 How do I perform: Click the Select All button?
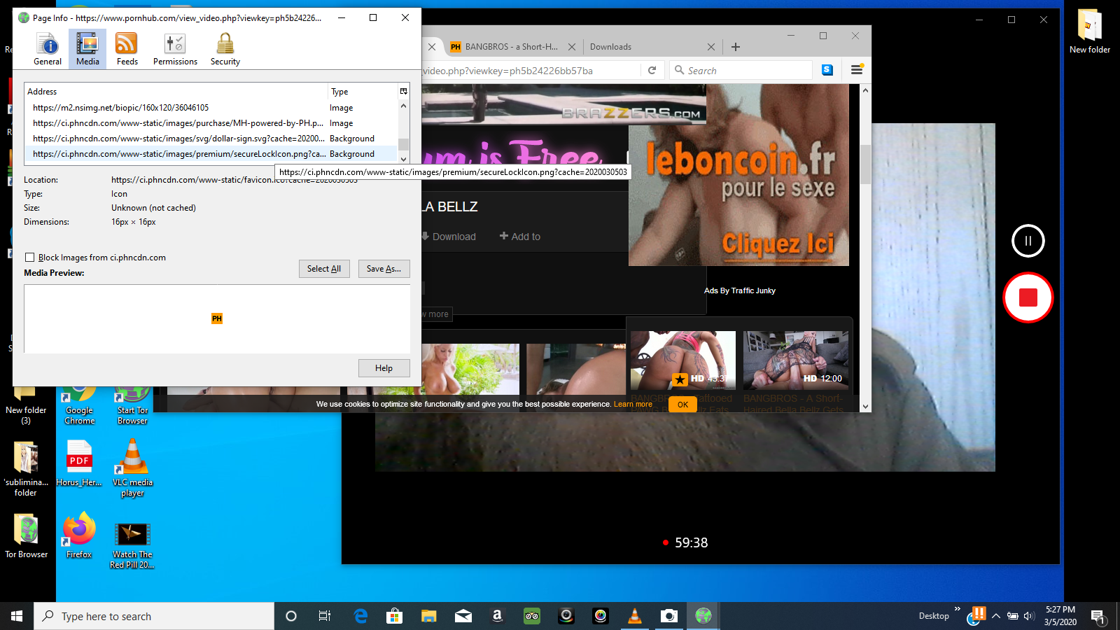(324, 269)
